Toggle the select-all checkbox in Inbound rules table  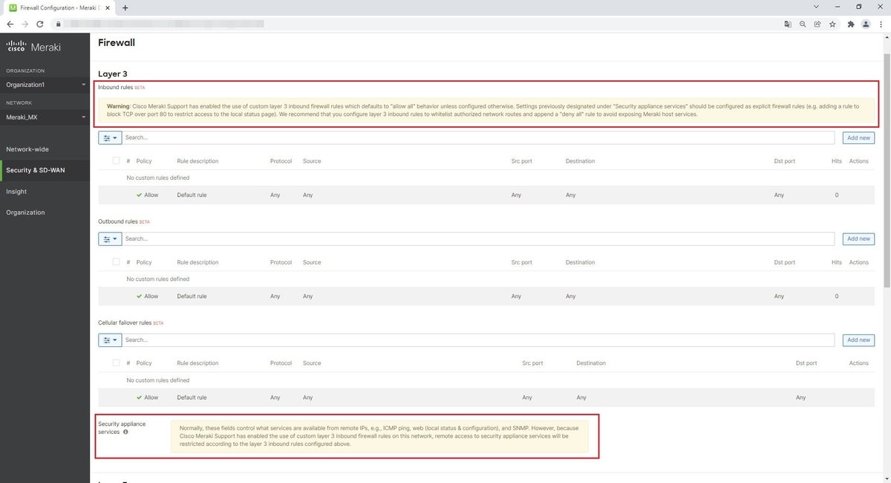coord(117,161)
